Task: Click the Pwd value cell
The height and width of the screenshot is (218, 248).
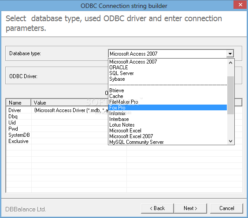Action: 70,129
